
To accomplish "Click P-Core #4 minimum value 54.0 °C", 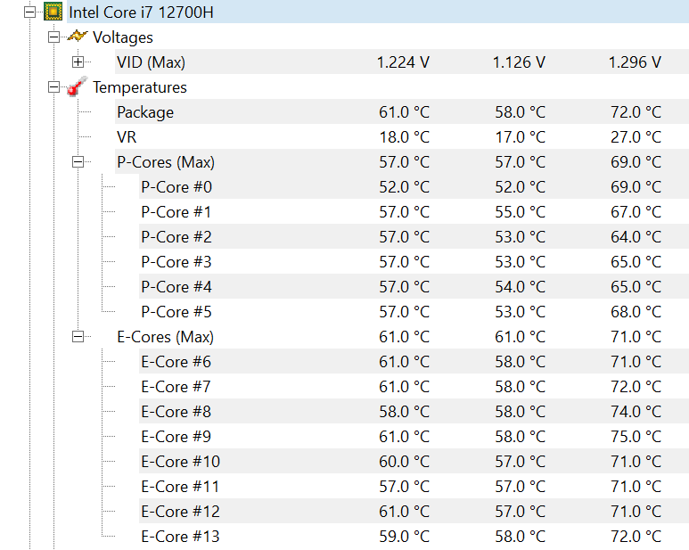I will (x=521, y=287).
